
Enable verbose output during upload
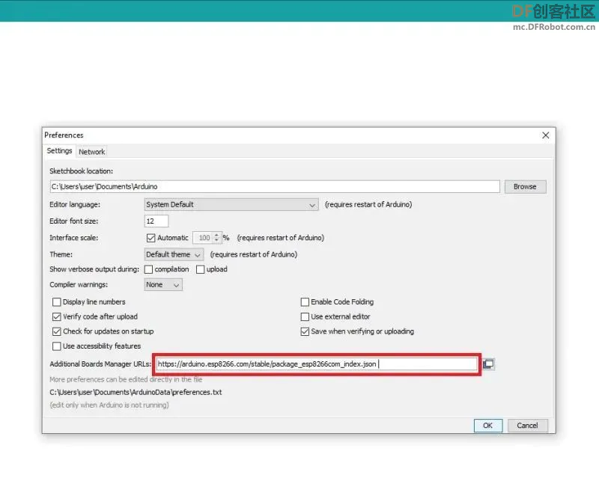tap(200, 269)
